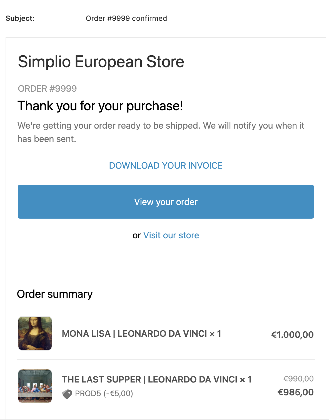Click the struck-through €990,00 original price

(x=298, y=379)
